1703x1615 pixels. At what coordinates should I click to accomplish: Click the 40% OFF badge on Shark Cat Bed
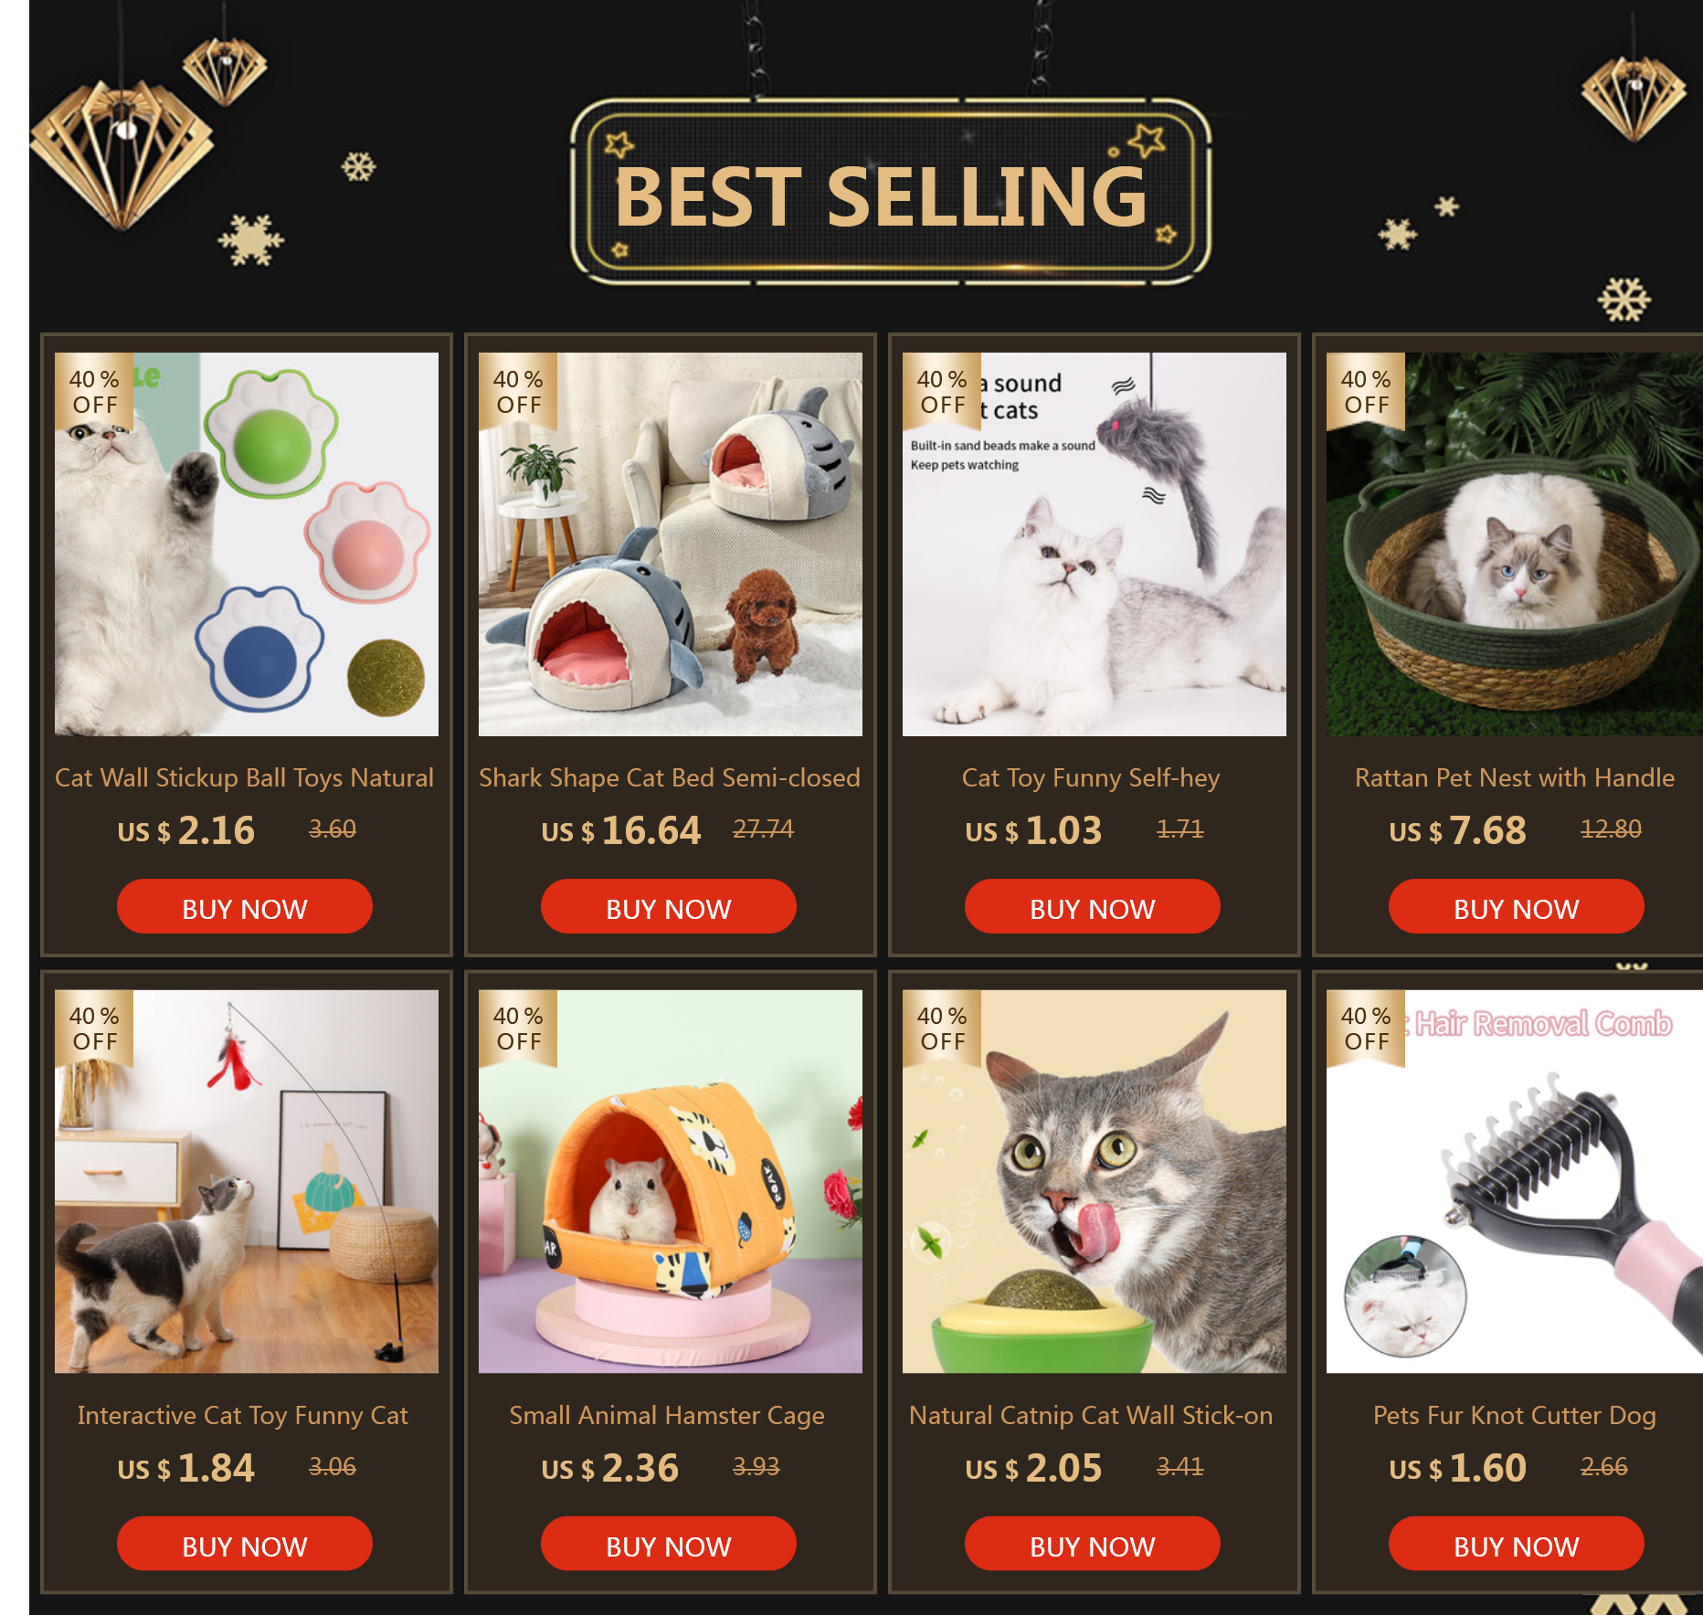pos(518,391)
